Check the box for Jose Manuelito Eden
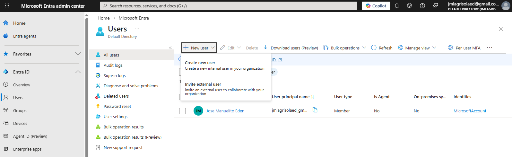This screenshot has width=512, height=157. pyautogui.click(x=182, y=111)
